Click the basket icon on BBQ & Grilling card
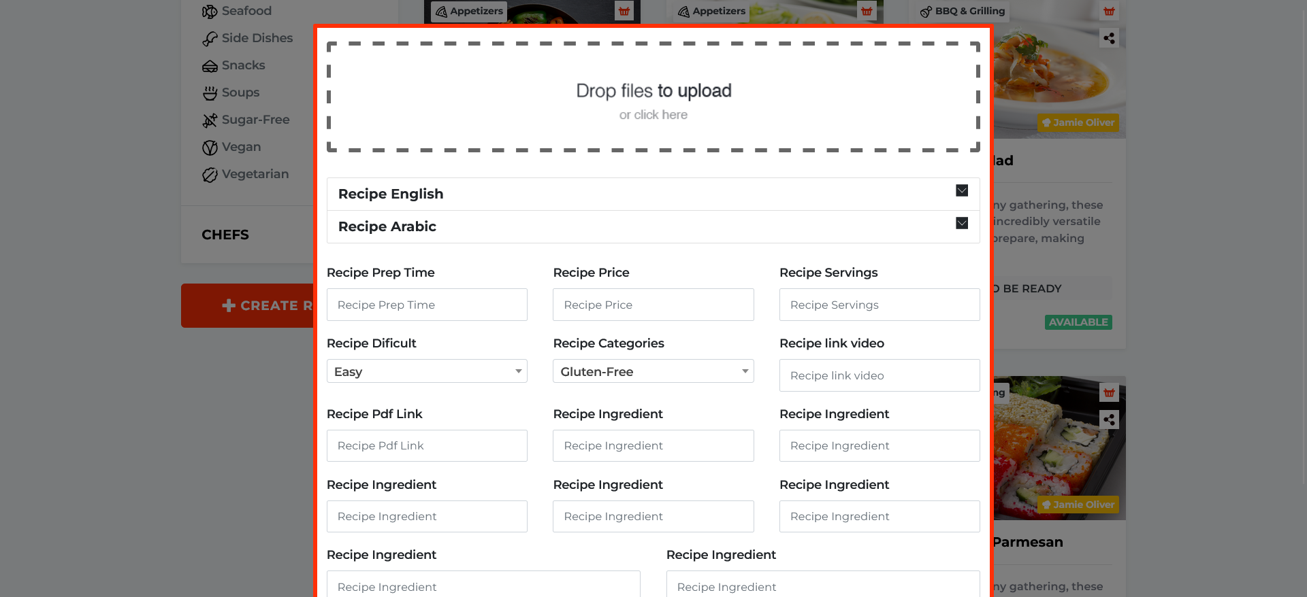The height and width of the screenshot is (597, 1307). (x=1109, y=11)
